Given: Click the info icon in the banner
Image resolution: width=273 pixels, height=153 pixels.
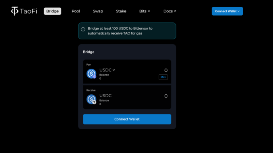Looking at the screenshot, I should pos(83,29).
